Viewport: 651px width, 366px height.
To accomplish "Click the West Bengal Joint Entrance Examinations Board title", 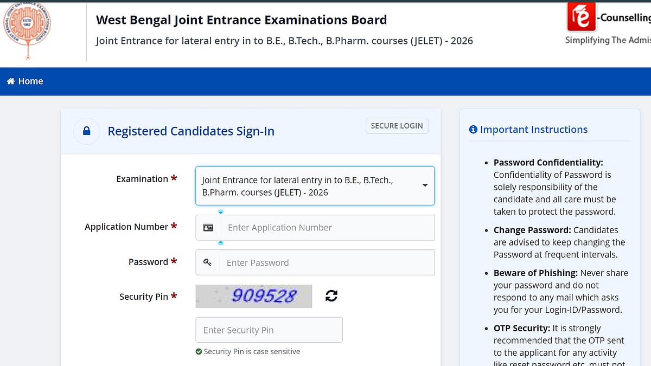I will point(241,20).
